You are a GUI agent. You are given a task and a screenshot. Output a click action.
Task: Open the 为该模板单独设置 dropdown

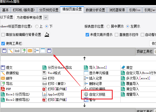[32, 17]
